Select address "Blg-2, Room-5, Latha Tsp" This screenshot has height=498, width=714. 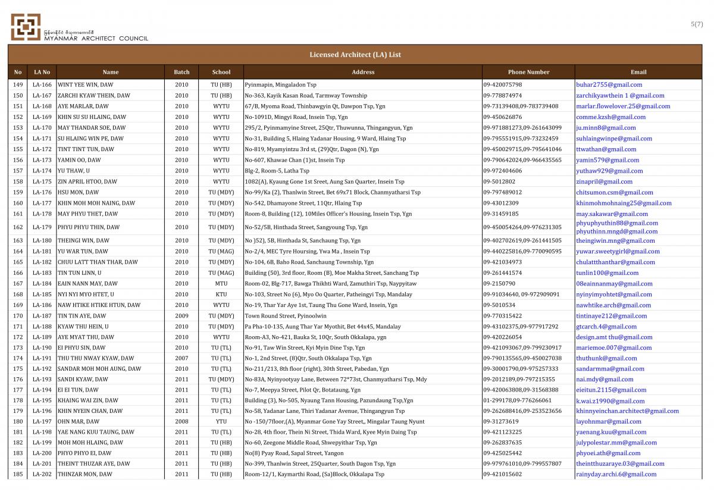pos(277,171)
